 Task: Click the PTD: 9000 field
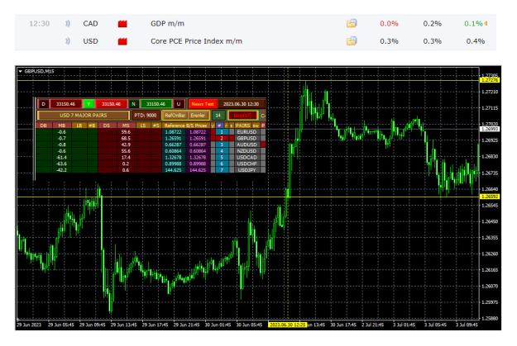pos(145,116)
